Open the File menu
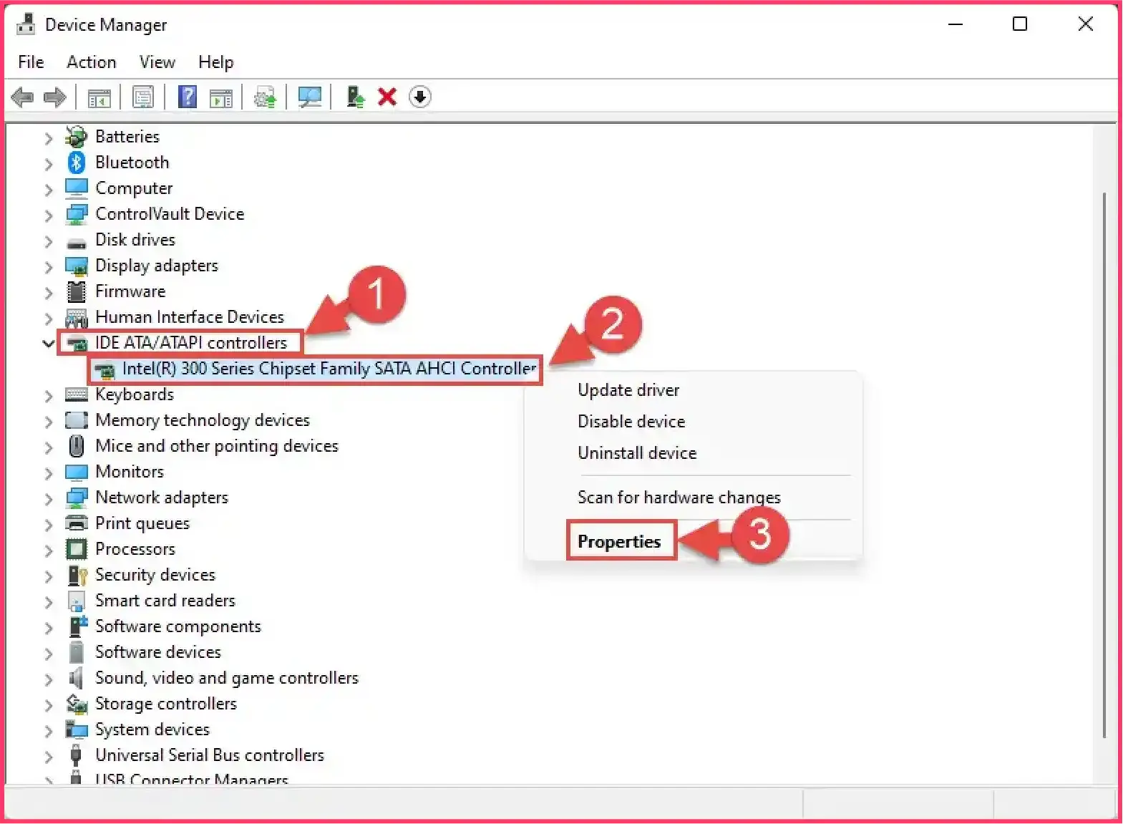 coord(31,62)
